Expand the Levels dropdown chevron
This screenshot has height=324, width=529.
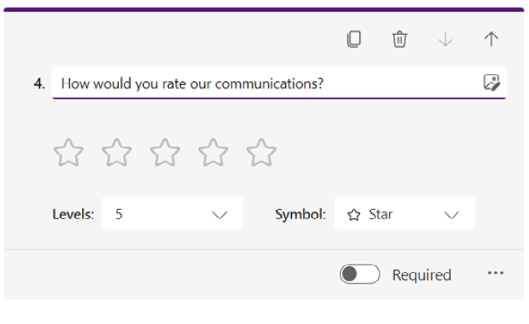tap(220, 214)
